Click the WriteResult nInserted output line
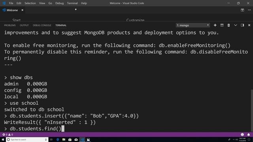253x142 pixels. pos(50,122)
